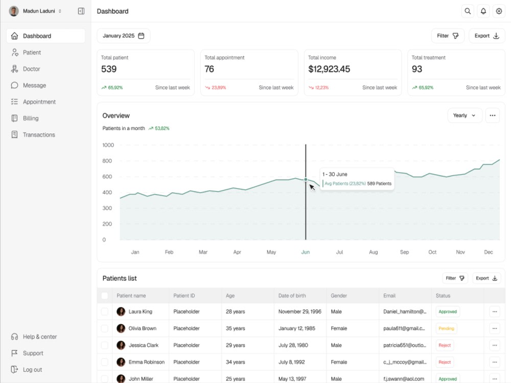Go to Patient in sidebar
This screenshot has height=383, width=511.
[45, 53]
